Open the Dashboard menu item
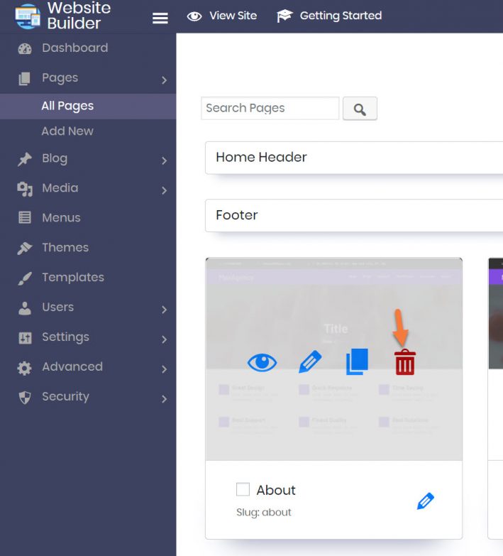The width and height of the screenshot is (503, 556). pos(74,48)
